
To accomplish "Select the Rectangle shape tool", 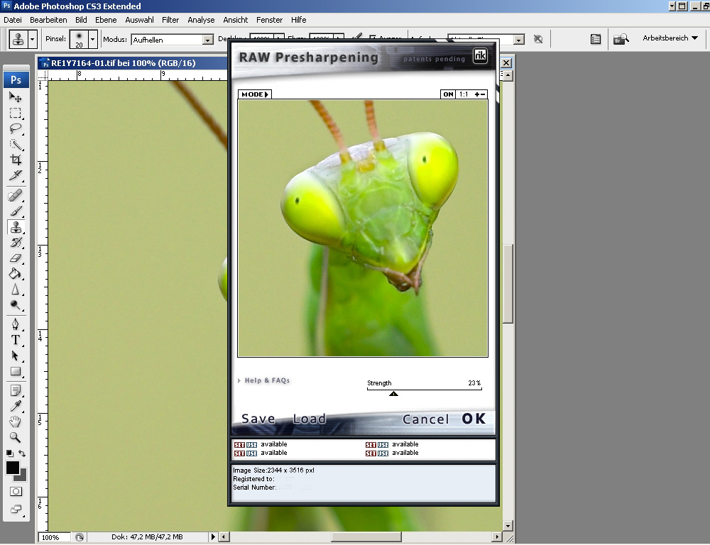I will (x=16, y=372).
